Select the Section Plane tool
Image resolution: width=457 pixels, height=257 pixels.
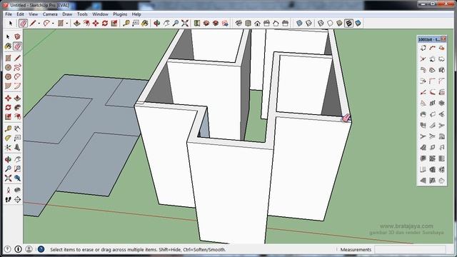click(17, 200)
